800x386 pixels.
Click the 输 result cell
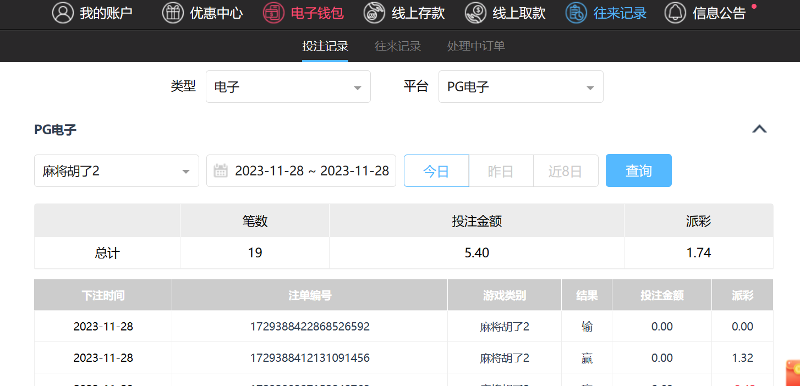click(587, 327)
